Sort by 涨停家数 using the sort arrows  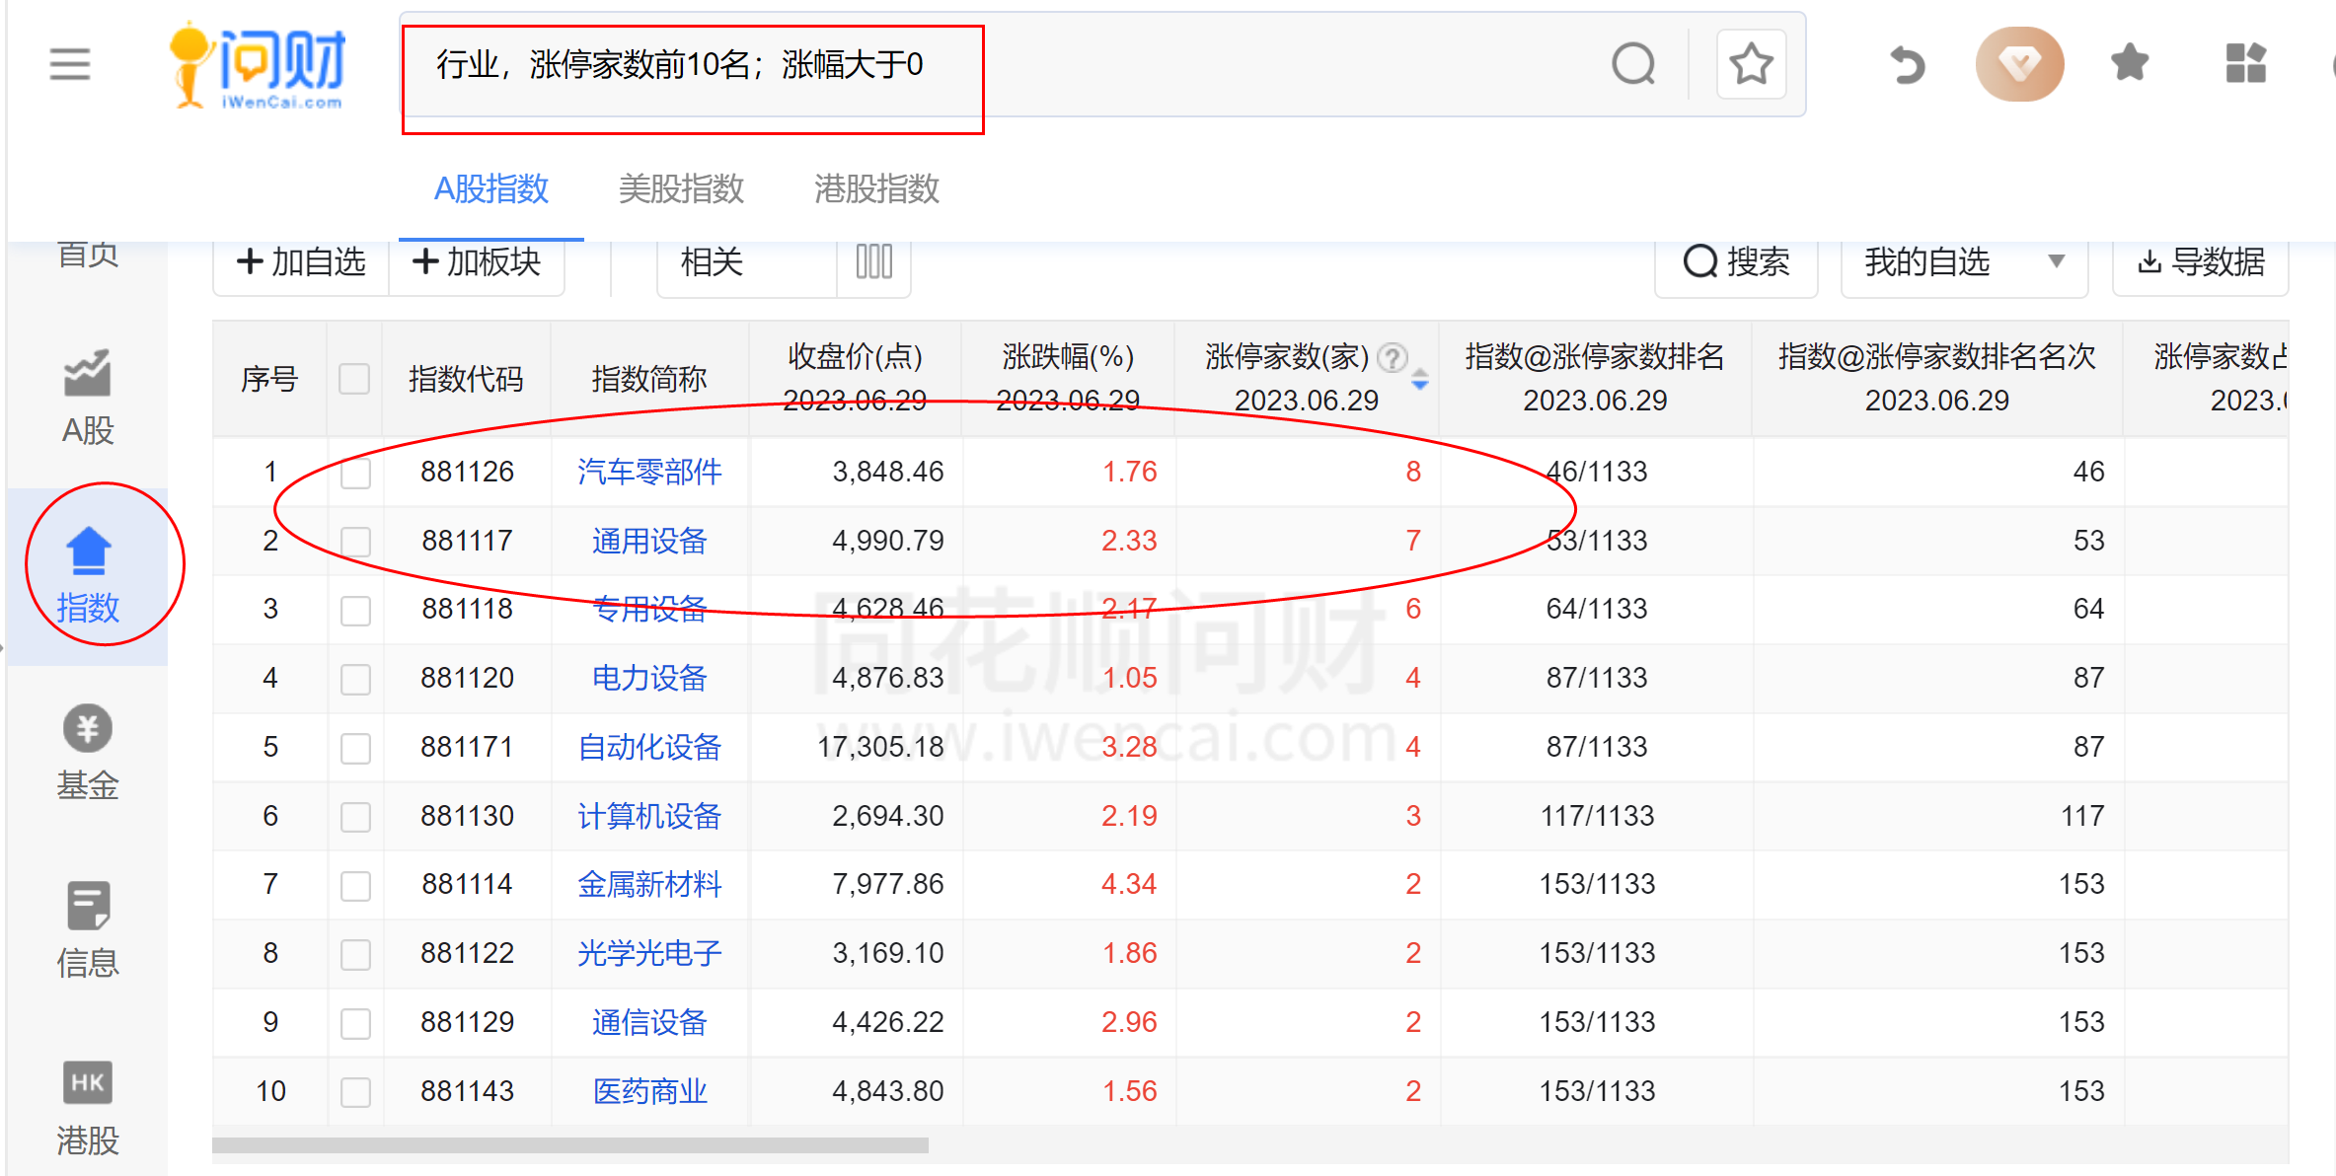coord(1421,378)
